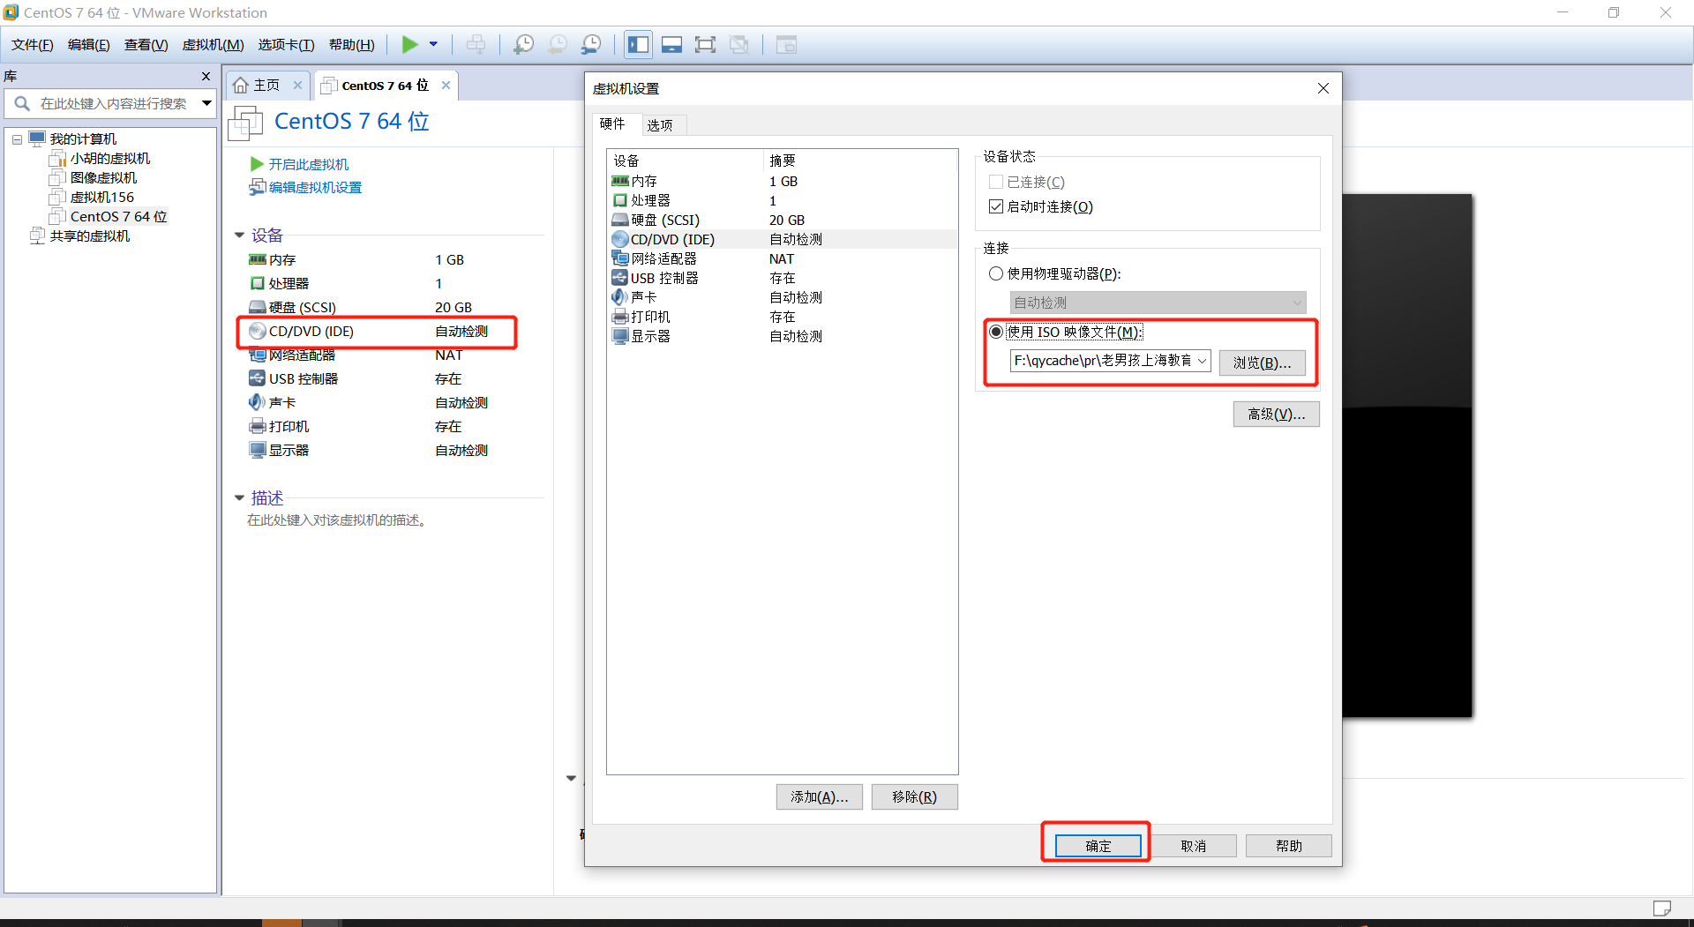
Task: Collapse the 设备 section
Action: [x=239, y=235]
